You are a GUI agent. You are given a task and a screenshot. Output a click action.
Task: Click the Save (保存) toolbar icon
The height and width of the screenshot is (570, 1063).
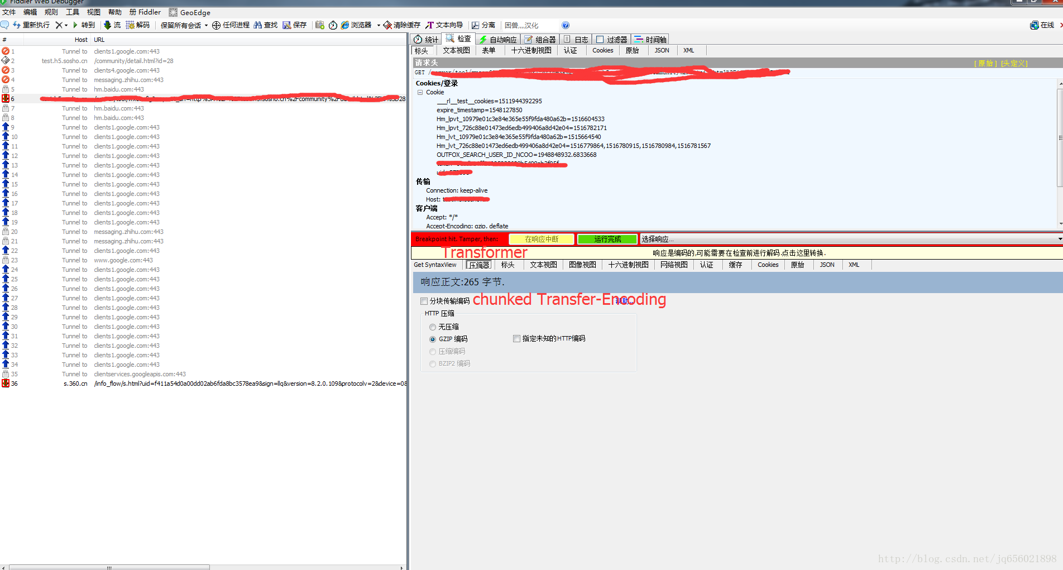click(x=286, y=25)
